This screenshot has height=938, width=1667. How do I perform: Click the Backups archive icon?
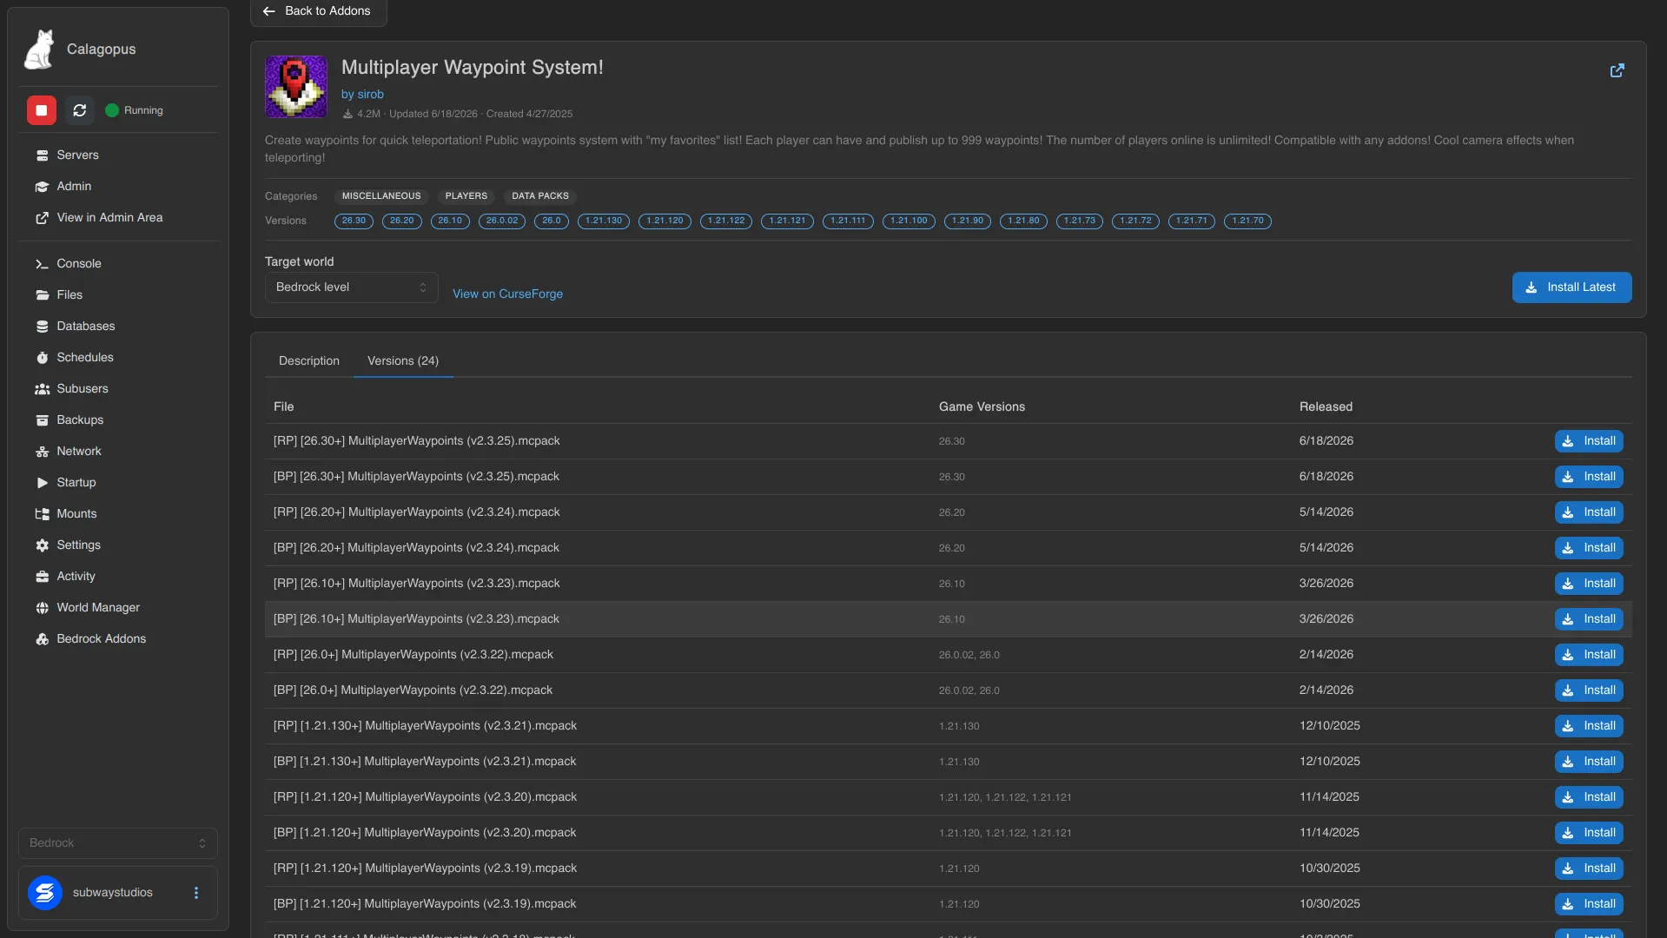[42, 420]
